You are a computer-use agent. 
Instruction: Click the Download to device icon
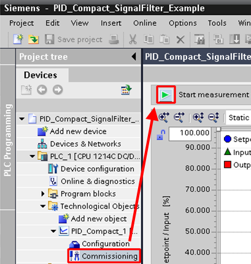234,39
